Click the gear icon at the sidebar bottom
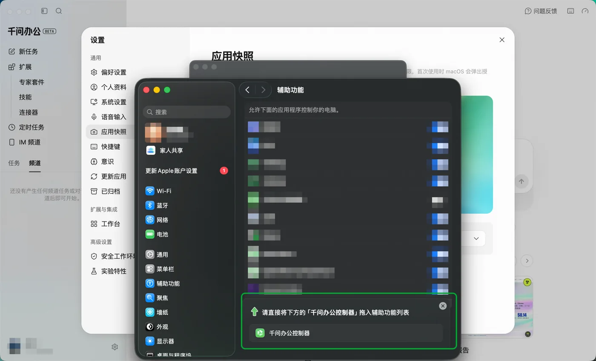The height and width of the screenshot is (361, 596). point(115,347)
